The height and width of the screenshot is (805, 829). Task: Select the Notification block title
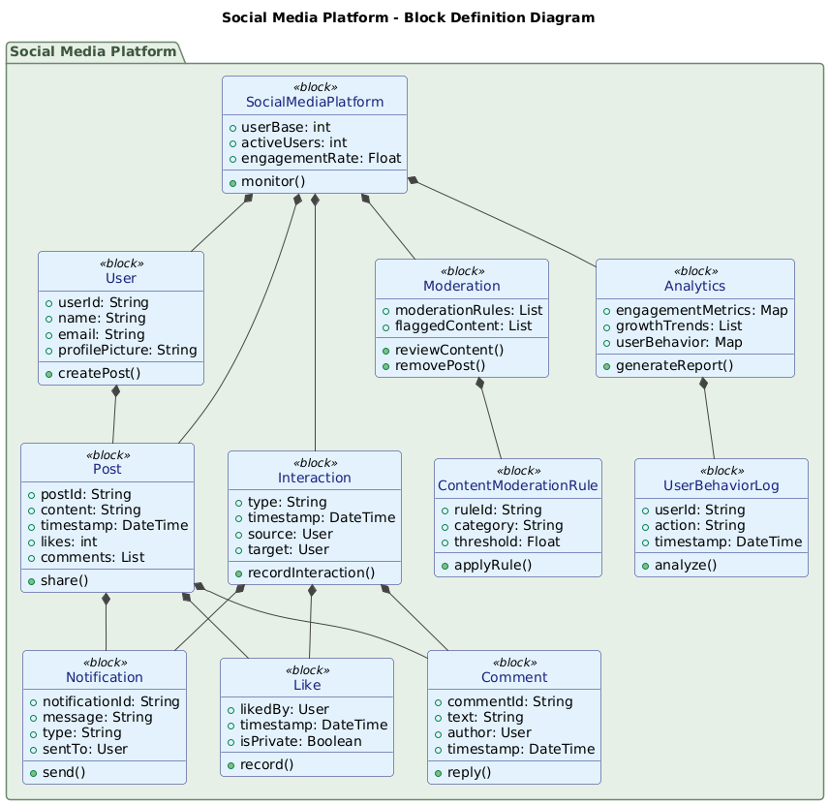click(x=104, y=677)
